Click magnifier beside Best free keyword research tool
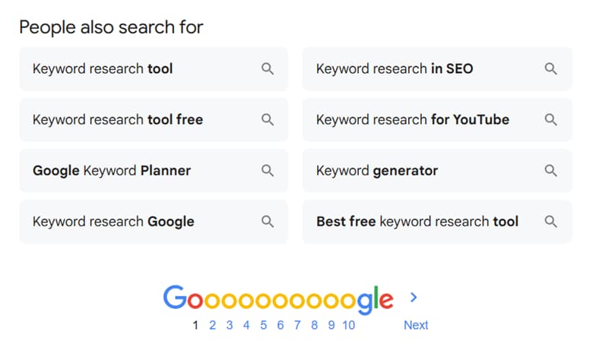The height and width of the screenshot is (347, 593). click(551, 222)
